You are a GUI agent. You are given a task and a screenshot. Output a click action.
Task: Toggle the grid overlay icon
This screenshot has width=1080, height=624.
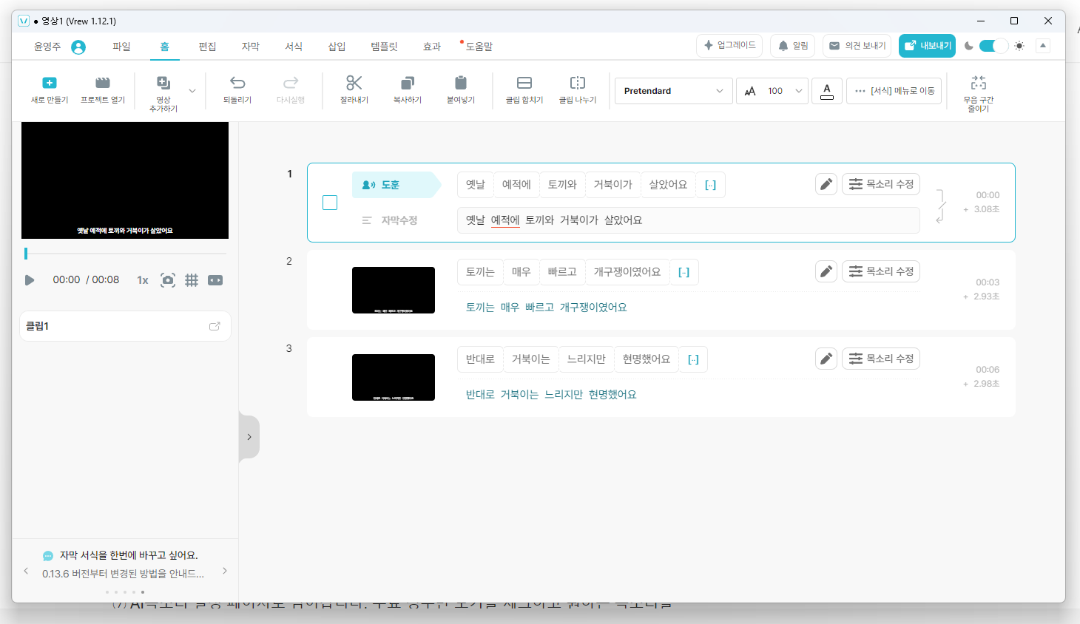click(x=192, y=280)
